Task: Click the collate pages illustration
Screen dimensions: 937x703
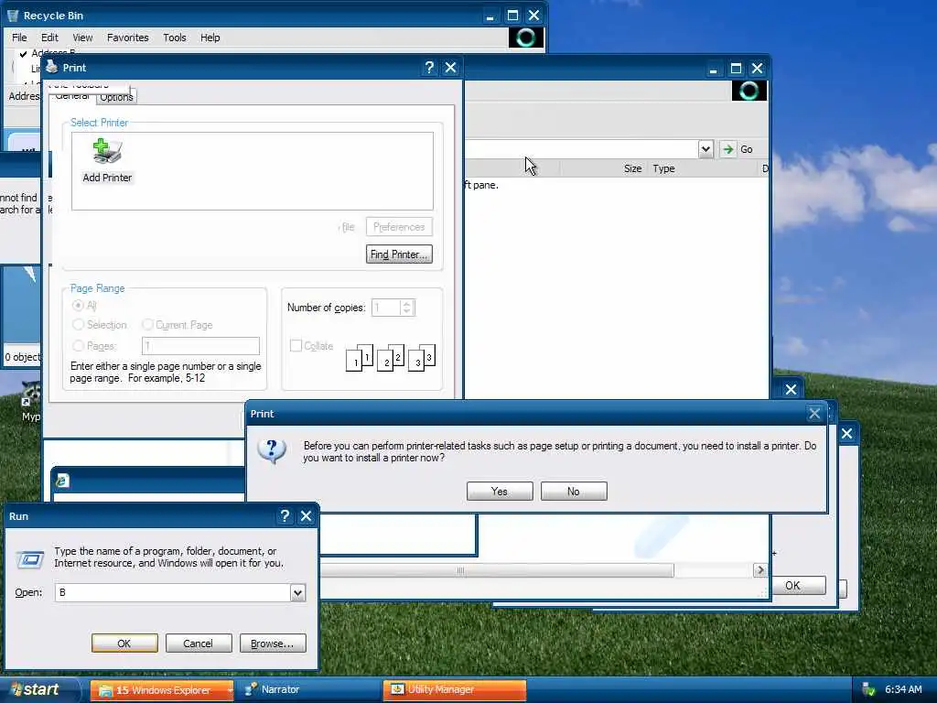Action: coord(391,357)
